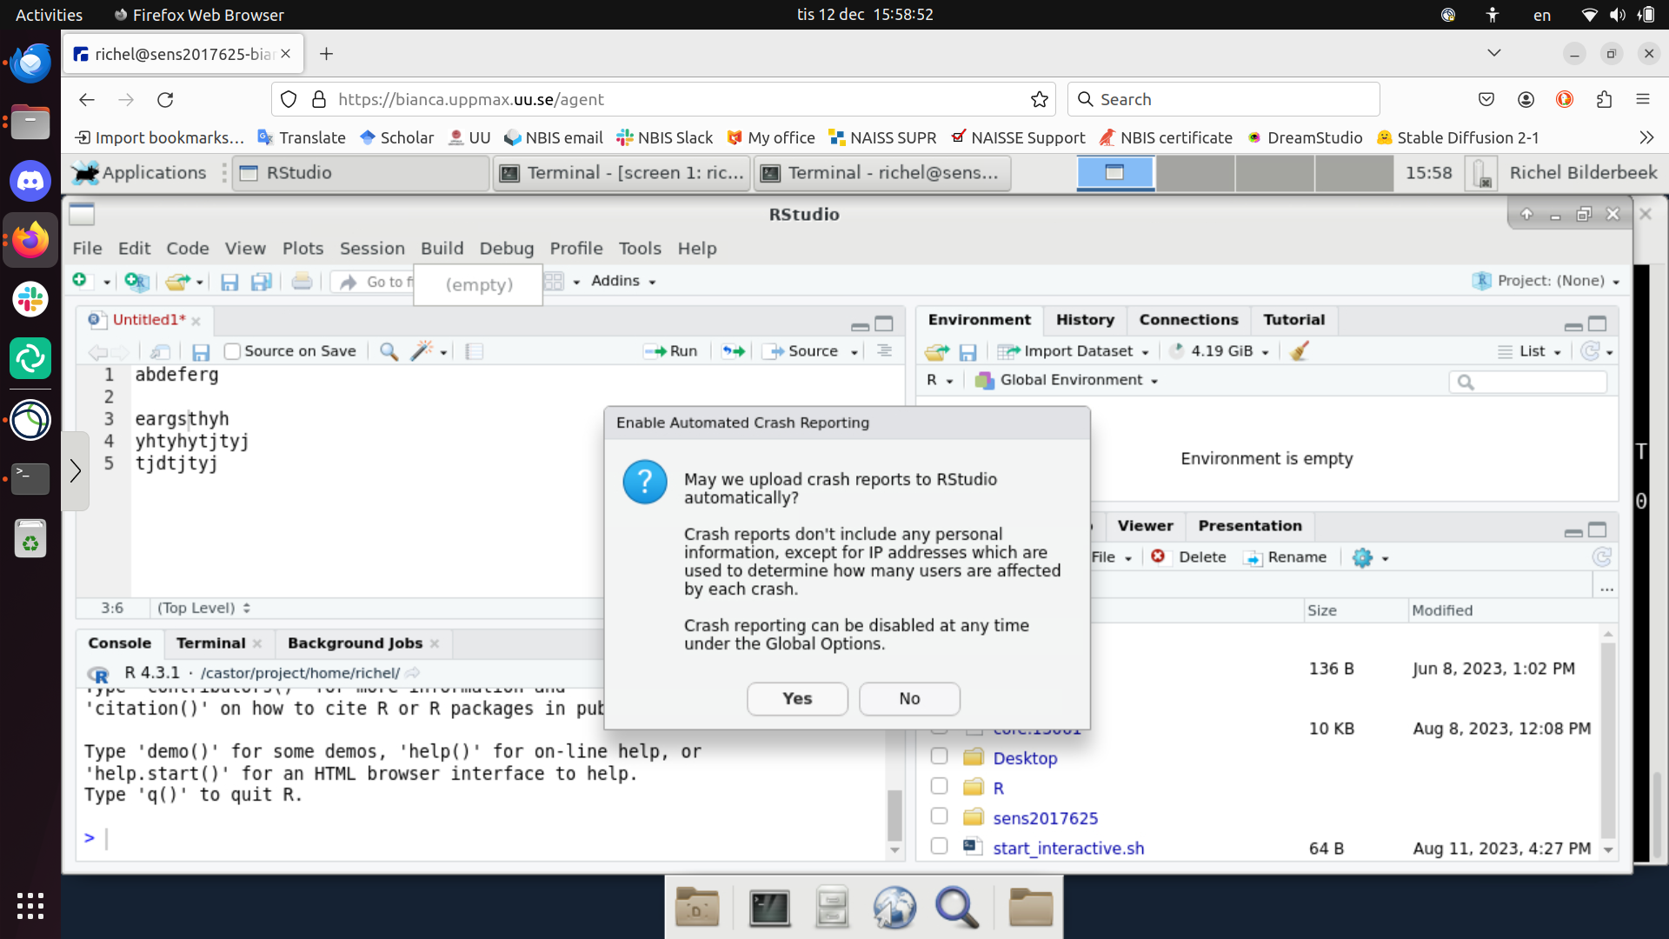The width and height of the screenshot is (1669, 939).
Task: Open the R language dropdown in Environment
Action: [x=940, y=380]
